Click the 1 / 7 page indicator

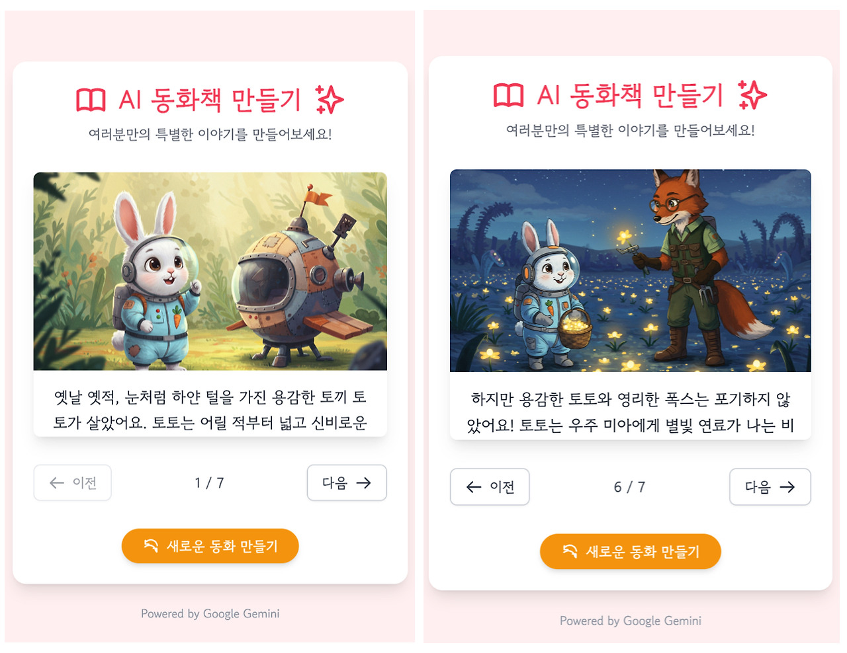[x=209, y=483]
